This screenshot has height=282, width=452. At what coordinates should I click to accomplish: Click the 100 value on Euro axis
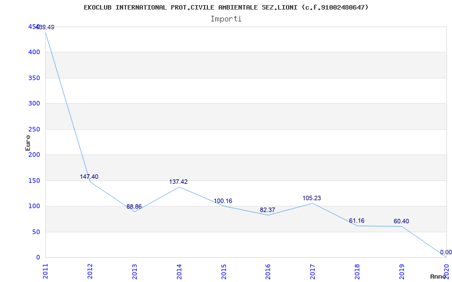point(34,206)
